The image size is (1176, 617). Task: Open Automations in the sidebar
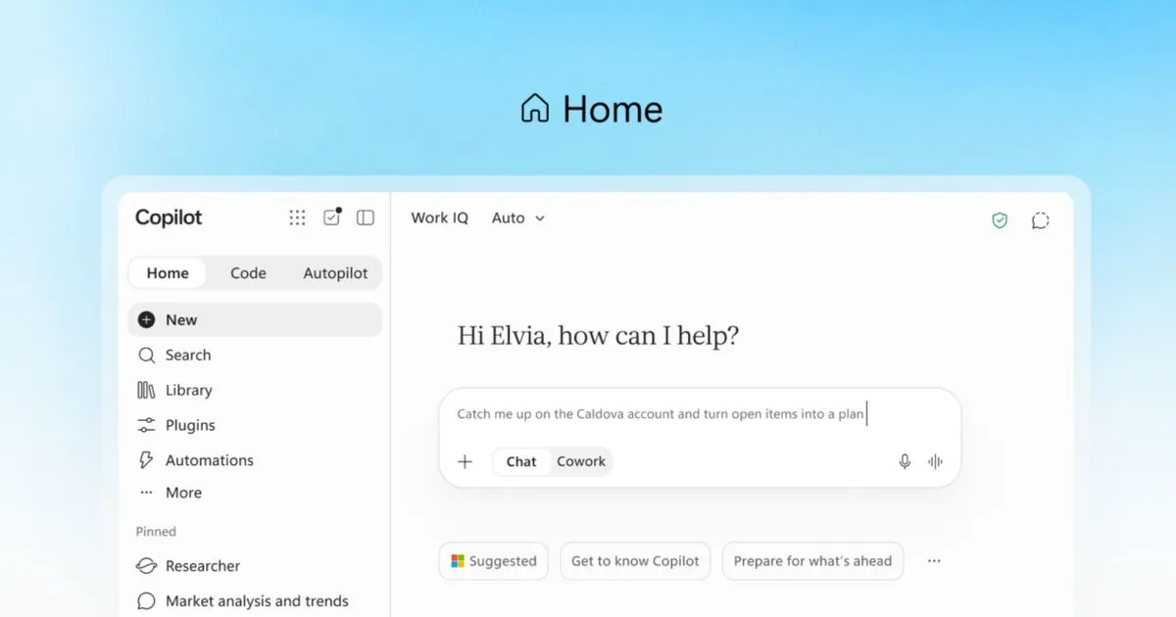255,460
